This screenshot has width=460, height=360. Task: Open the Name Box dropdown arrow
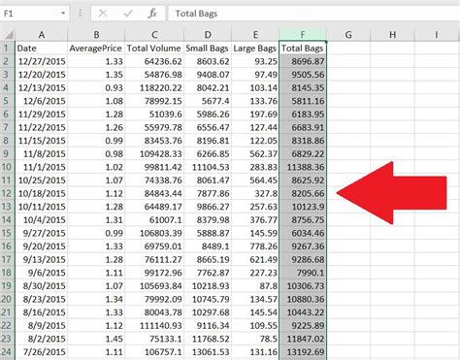[63, 14]
